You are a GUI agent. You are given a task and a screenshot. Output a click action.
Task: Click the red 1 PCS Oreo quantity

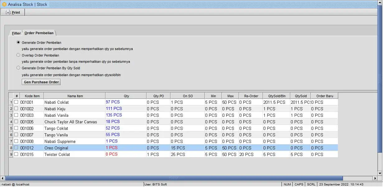click(x=126, y=148)
